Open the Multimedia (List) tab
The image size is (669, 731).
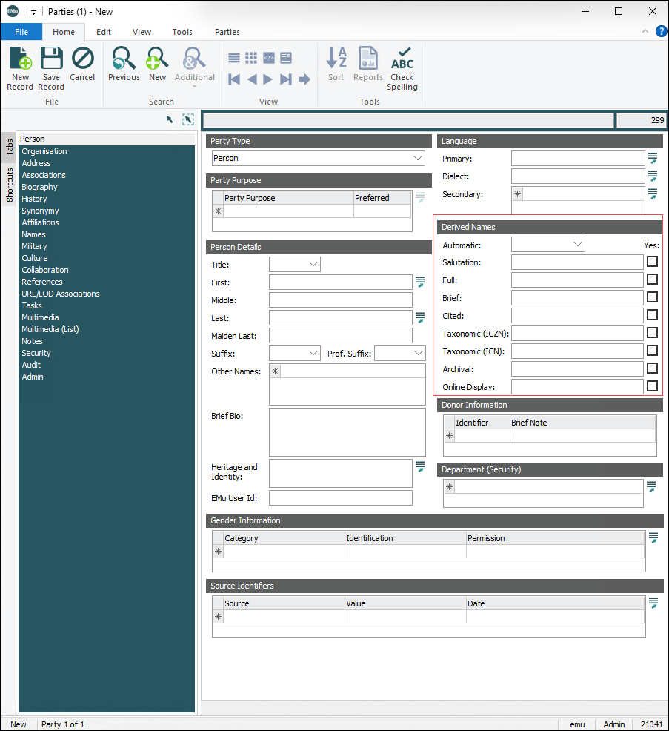point(50,329)
